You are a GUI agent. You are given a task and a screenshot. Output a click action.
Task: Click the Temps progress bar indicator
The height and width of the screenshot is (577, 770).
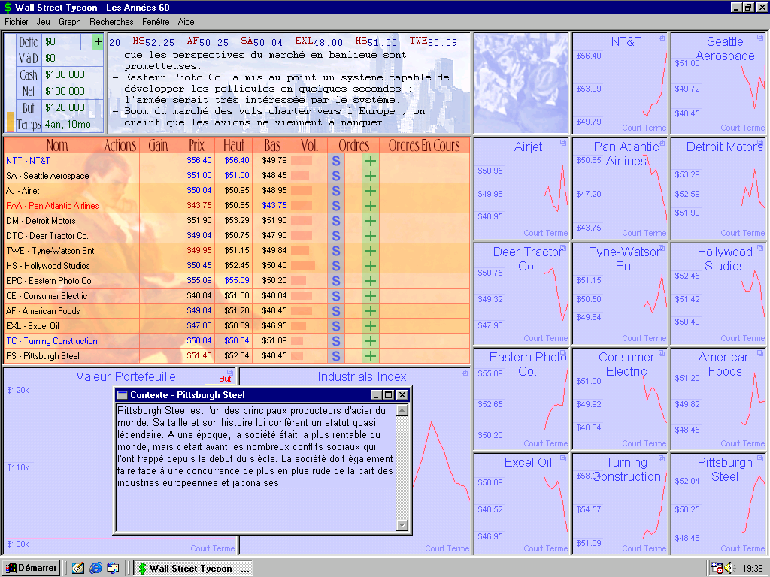10,122
